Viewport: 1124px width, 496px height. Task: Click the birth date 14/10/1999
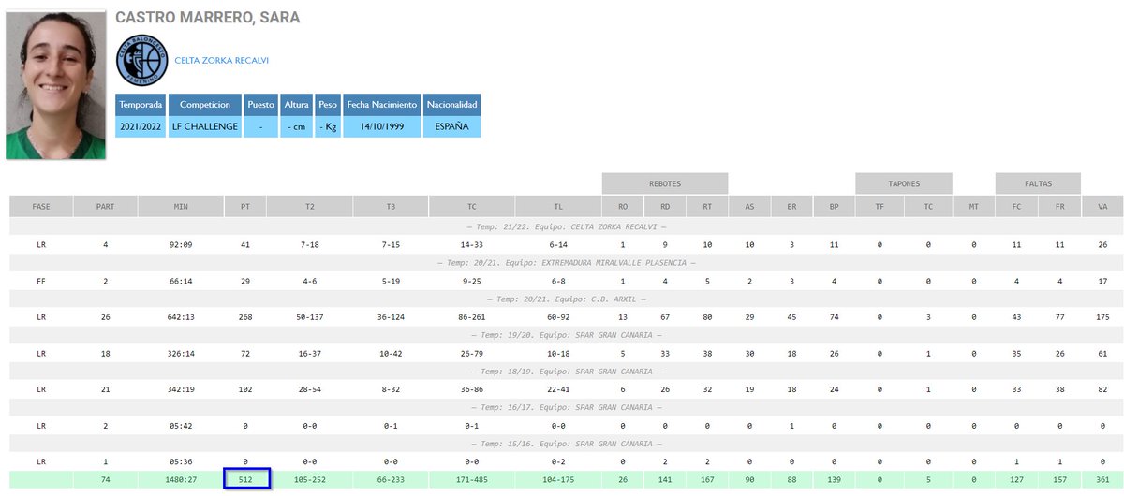[x=381, y=126]
